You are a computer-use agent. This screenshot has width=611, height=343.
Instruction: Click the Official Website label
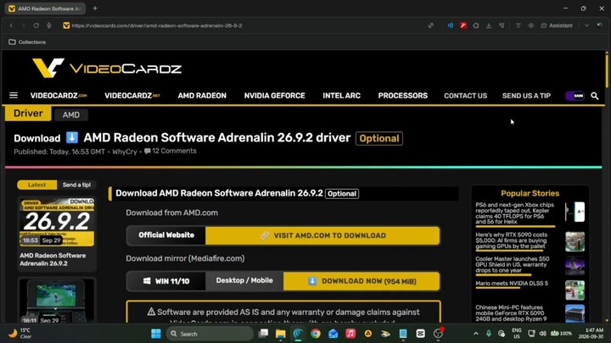(166, 235)
